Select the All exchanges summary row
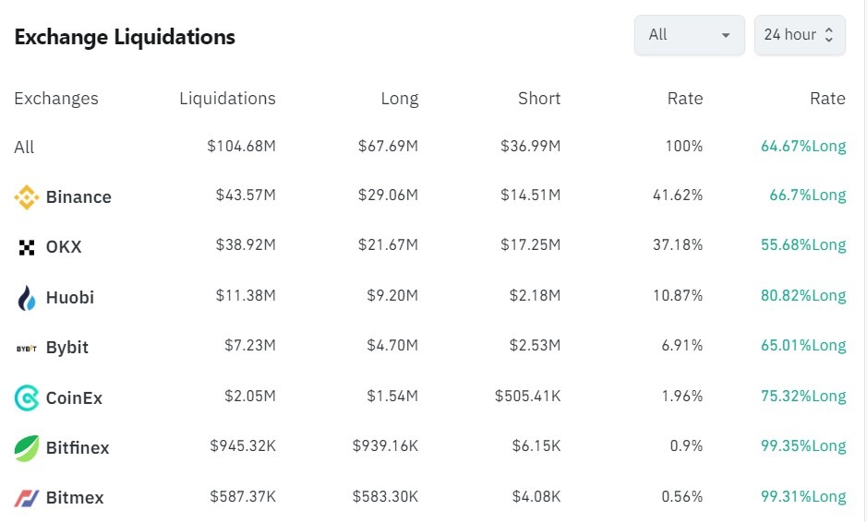 pyautogui.click(x=24, y=148)
